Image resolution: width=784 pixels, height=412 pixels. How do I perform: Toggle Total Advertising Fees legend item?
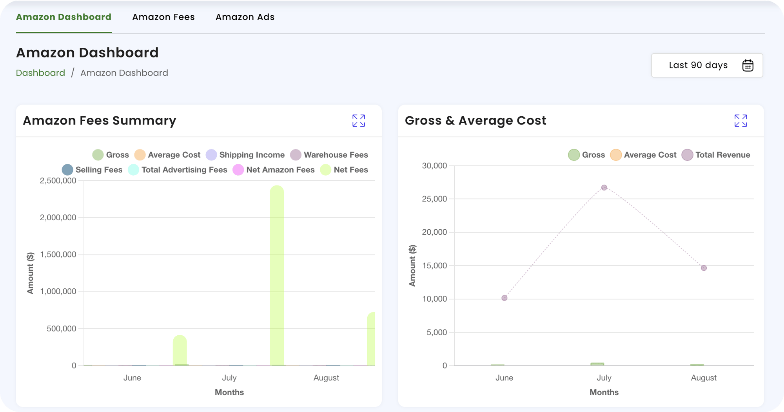[x=178, y=169]
